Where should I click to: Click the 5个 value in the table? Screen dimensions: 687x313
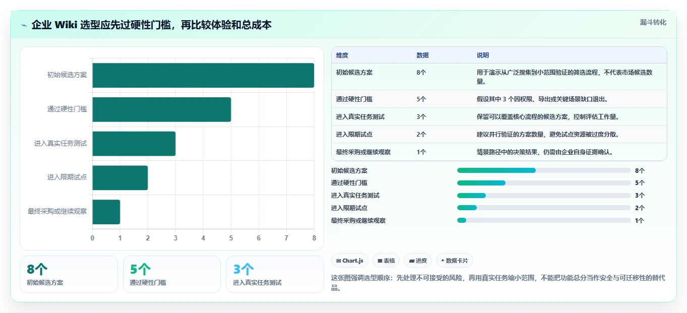coord(421,99)
